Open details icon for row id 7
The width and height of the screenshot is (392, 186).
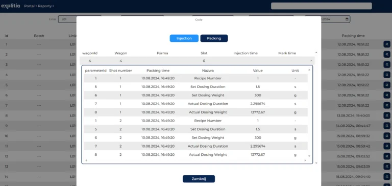(x=386, y=105)
